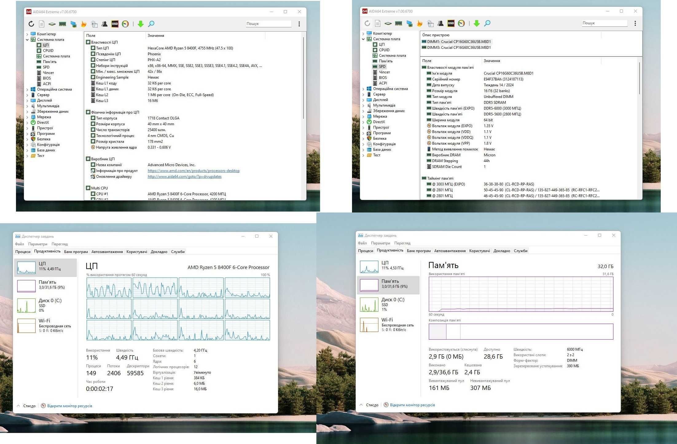Click green download arrow in left AIDA64 toolbar
This screenshot has height=444, width=677.
[141, 24]
